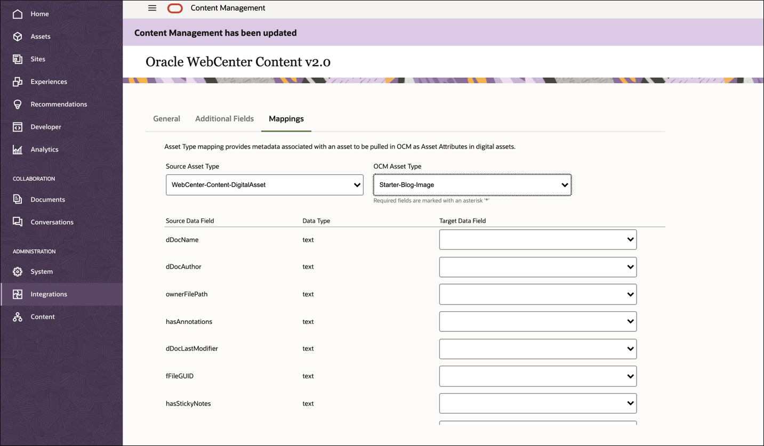Image resolution: width=764 pixels, height=446 pixels.
Task: Click the Conversations chat icon
Action: coord(18,222)
